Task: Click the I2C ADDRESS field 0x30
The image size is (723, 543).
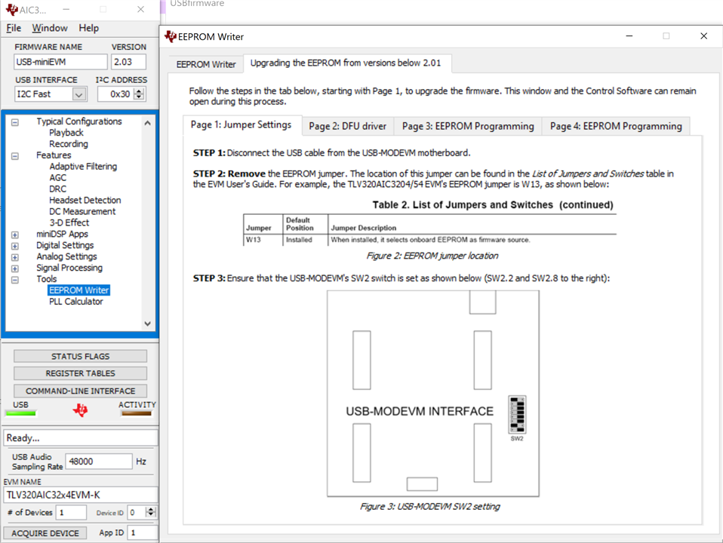Action: click(115, 94)
